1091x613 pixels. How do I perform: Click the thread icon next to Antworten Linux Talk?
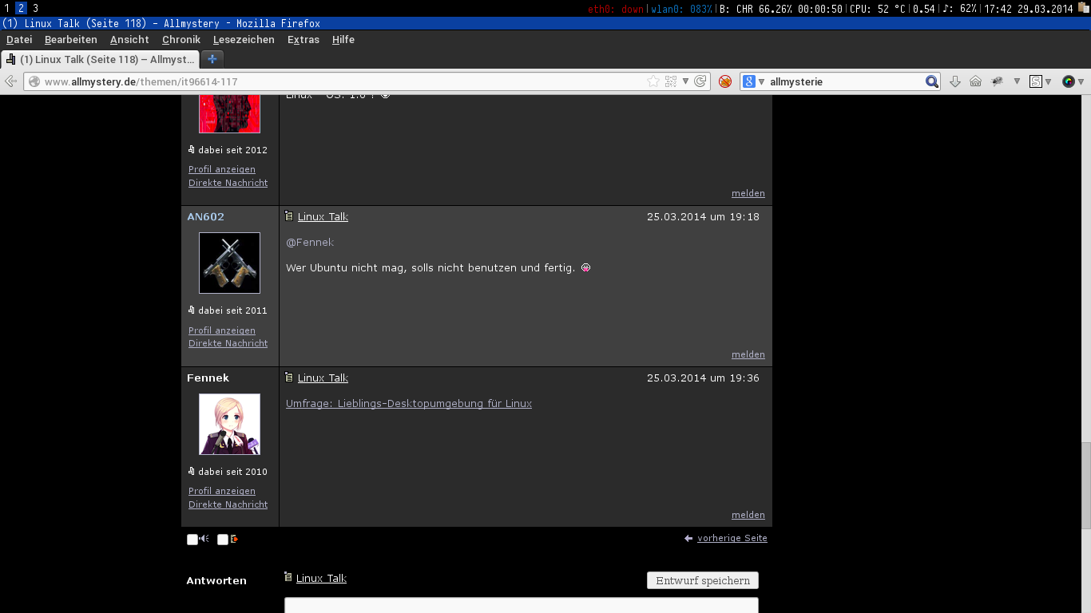(288, 577)
